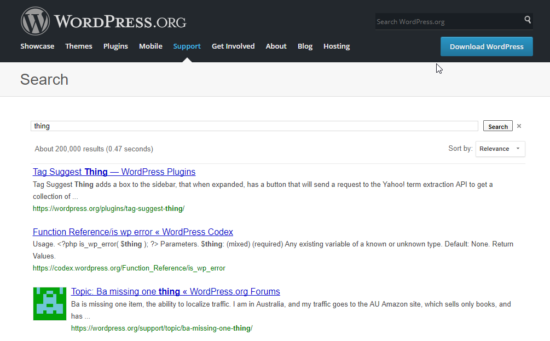
Task: Open the Hosting page
Action: [x=337, y=46]
